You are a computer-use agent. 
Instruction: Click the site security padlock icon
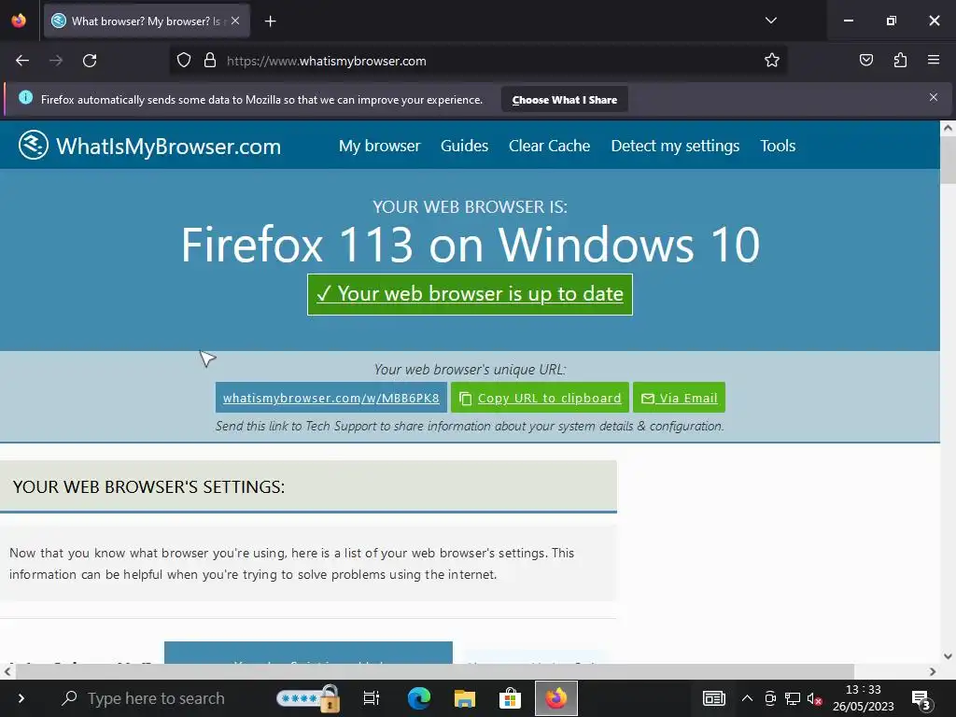click(210, 61)
